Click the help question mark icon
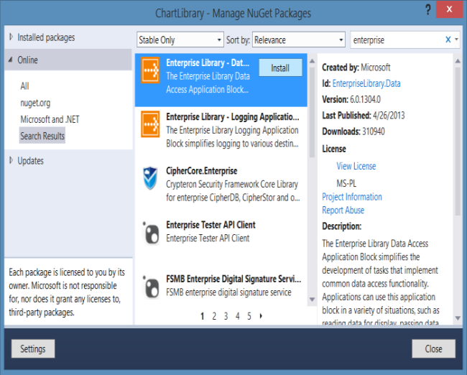Image resolution: width=467 pixels, height=375 pixels. [x=427, y=10]
